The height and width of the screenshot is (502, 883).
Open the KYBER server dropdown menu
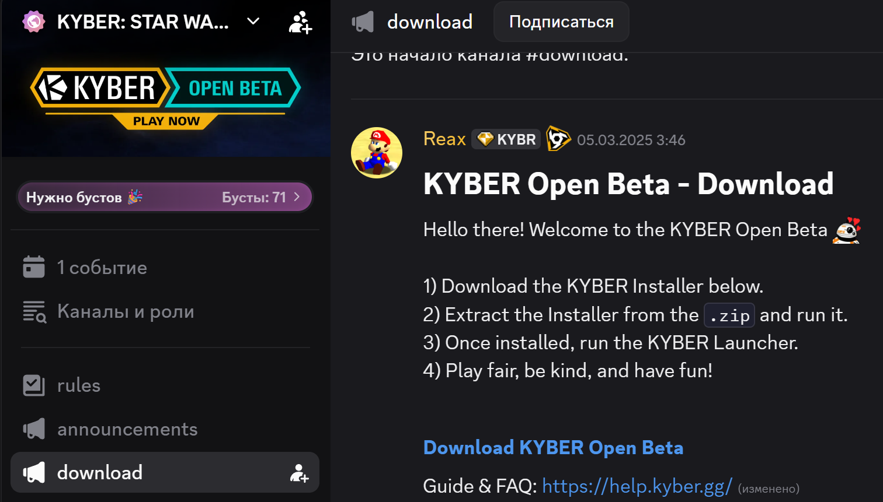point(253,22)
